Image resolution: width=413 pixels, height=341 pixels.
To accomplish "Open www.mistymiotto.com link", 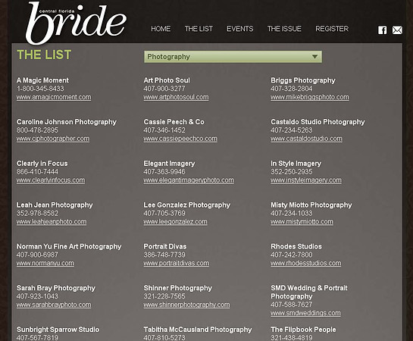I will pyautogui.click(x=302, y=222).
